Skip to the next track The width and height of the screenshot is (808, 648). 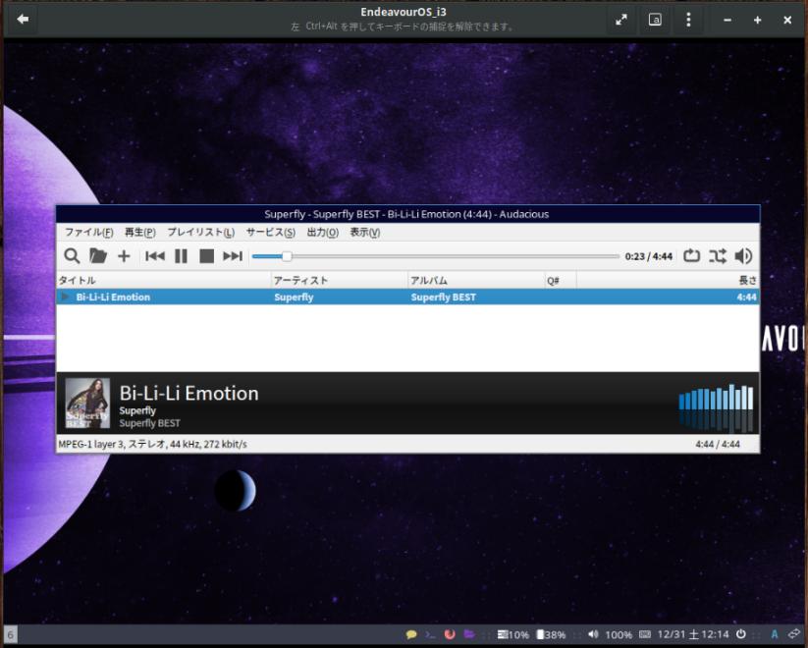233,255
